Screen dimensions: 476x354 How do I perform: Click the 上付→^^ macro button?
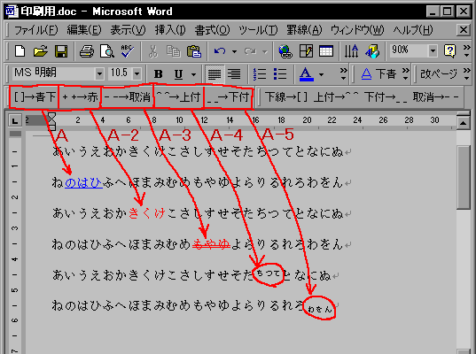(x=336, y=97)
